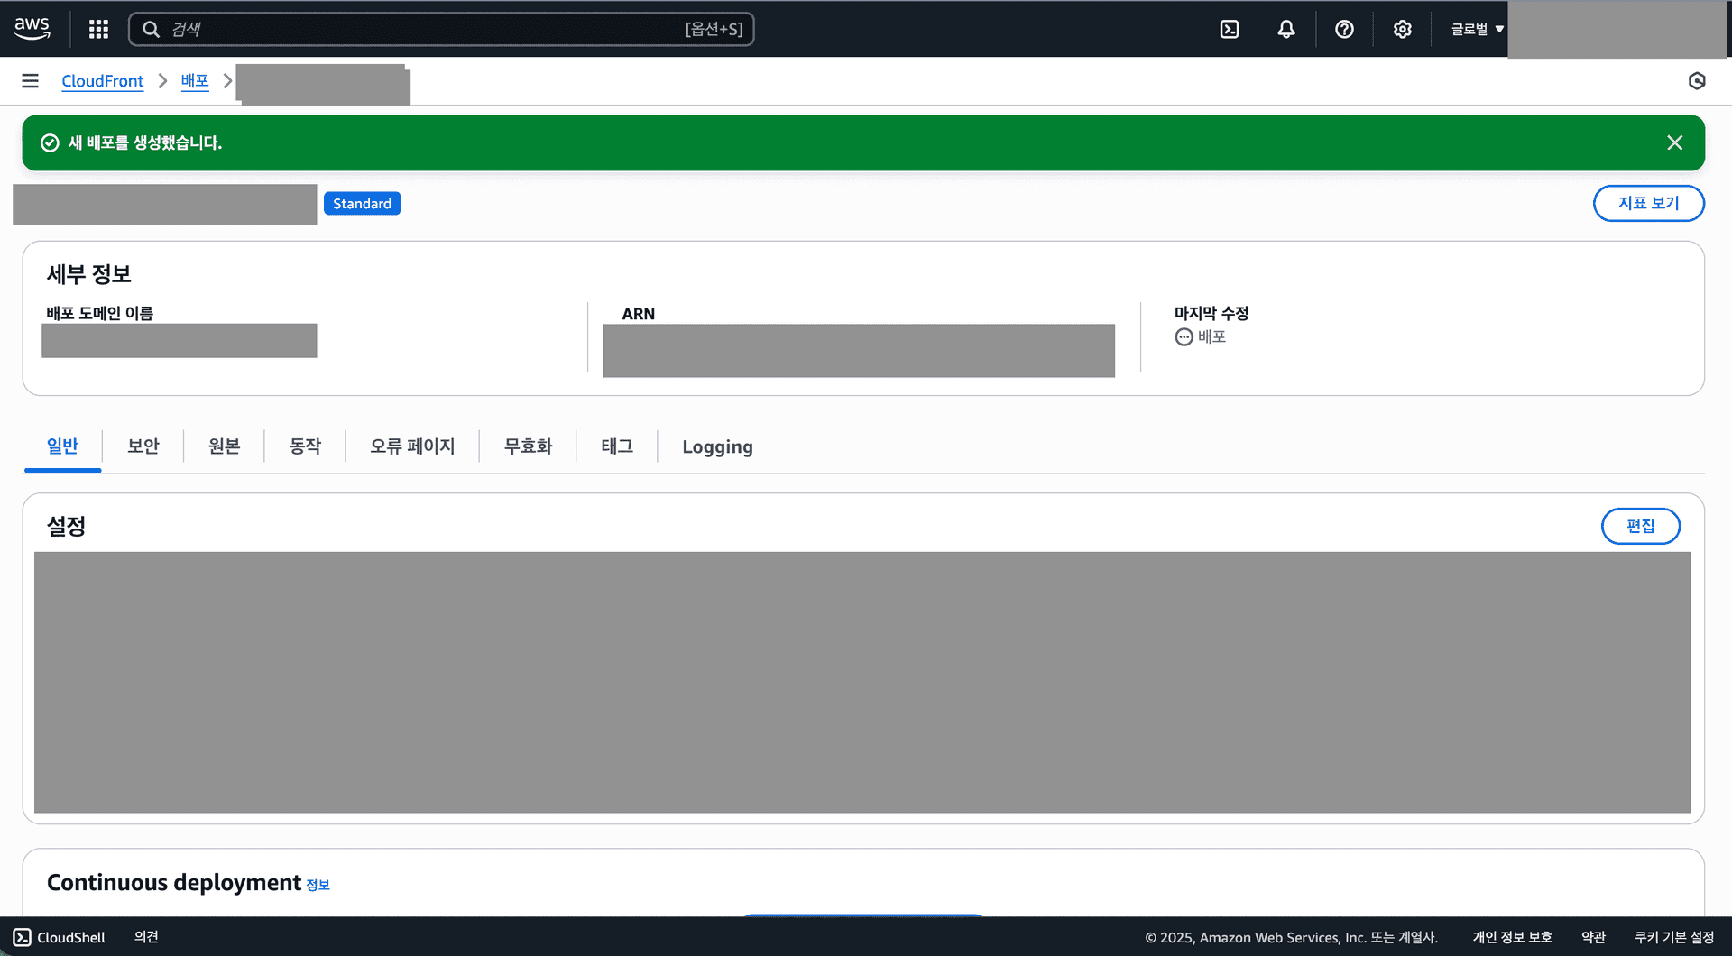This screenshot has height=956, width=1732.
Task: Open the side navigation hamburger menu
Action: (30, 80)
